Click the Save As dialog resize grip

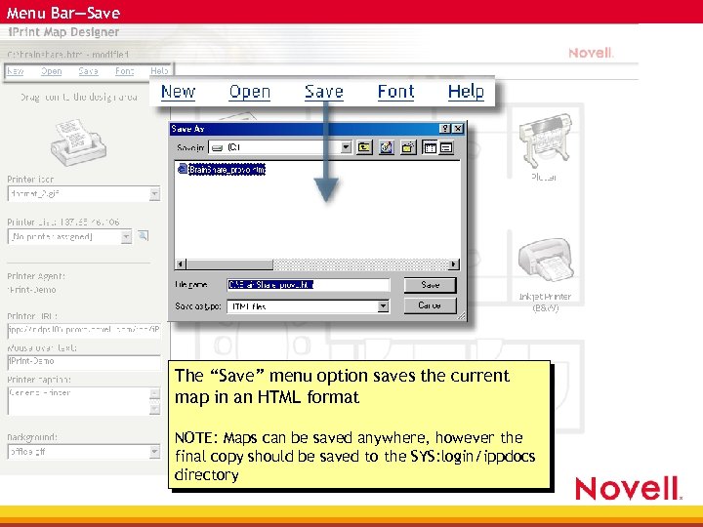[461, 316]
